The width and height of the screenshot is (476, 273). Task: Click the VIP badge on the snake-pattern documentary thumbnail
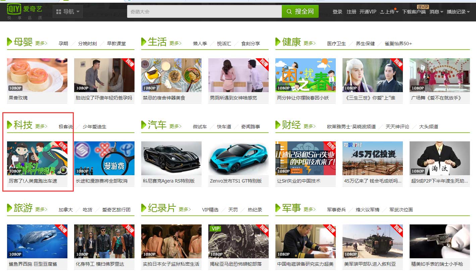tap(215, 228)
